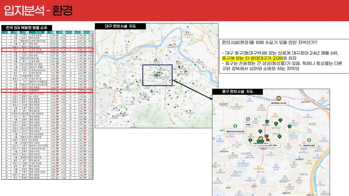
Task: Click the 32,325 sales value cell
Action: coord(52,35)
